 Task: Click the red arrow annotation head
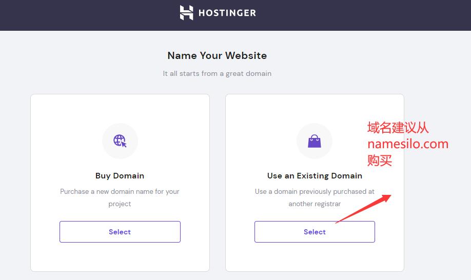click(x=386, y=198)
